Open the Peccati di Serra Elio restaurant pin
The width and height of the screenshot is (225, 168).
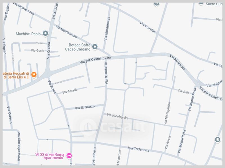[x=34, y=75]
